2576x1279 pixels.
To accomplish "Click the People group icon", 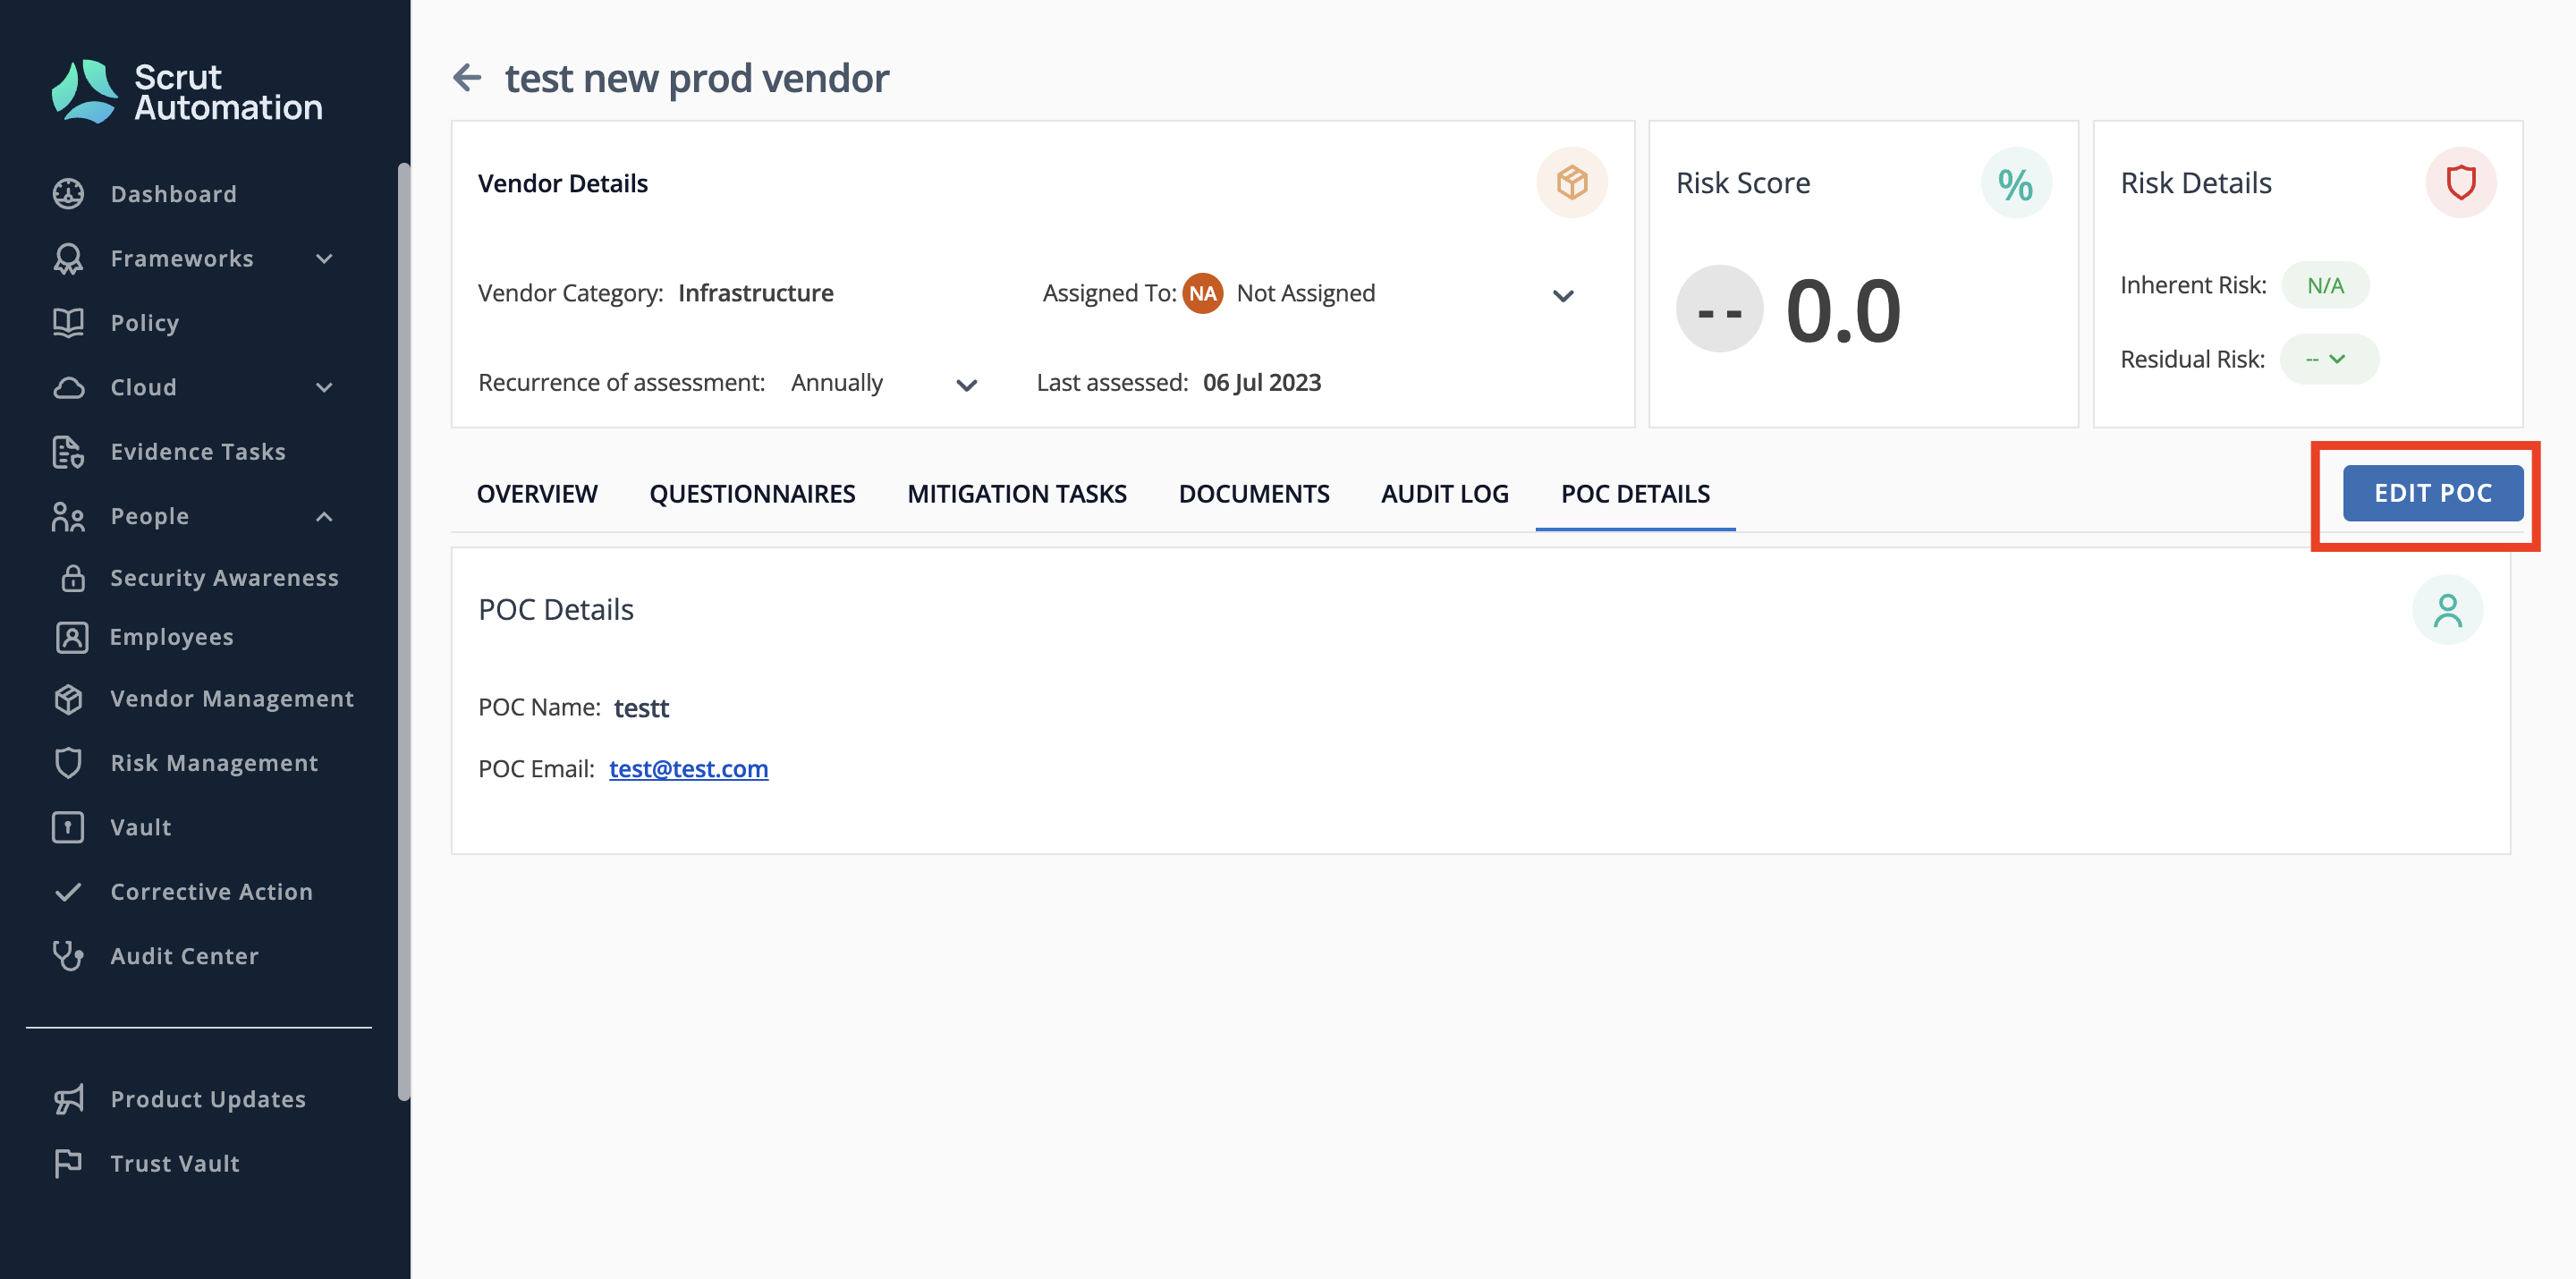I will (x=68, y=516).
